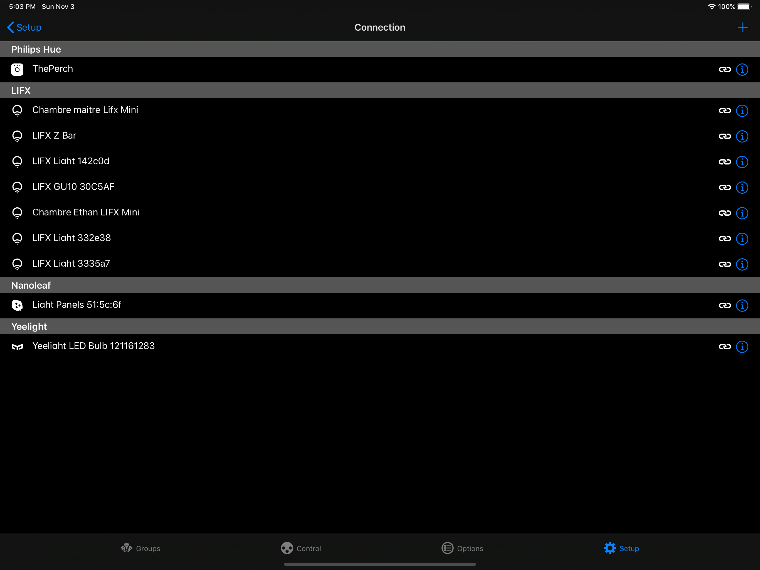760x570 pixels.
Task: Open info for Chambre maitre Lifx Mini
Action: click(x=742, y=111)
